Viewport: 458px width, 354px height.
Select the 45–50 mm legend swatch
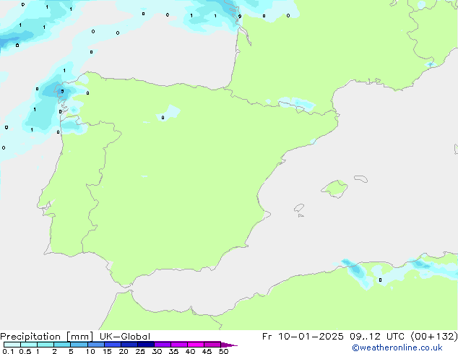tap(212, 345)
